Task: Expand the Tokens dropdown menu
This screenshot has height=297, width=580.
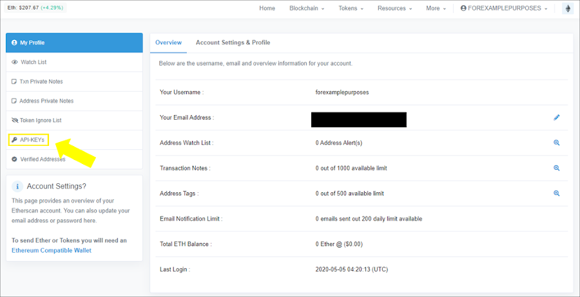Action: [351, 8]
